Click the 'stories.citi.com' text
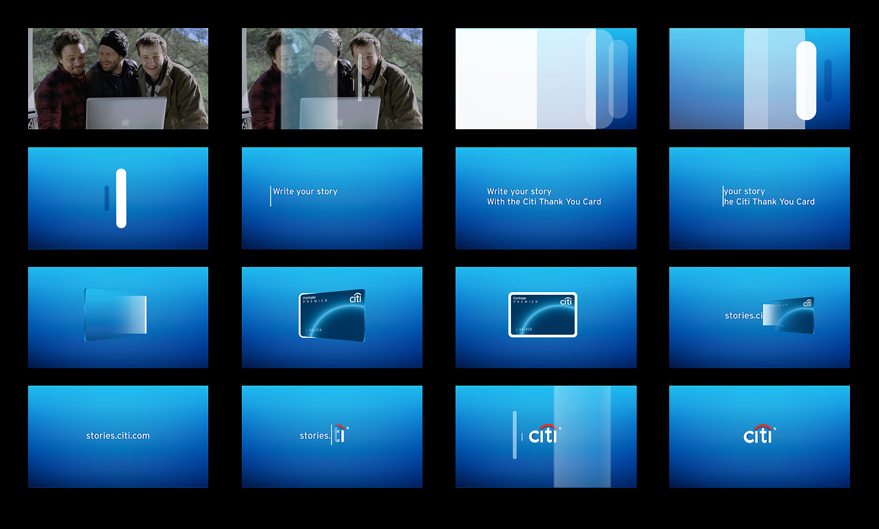The image size is (879, 529). 118,435
